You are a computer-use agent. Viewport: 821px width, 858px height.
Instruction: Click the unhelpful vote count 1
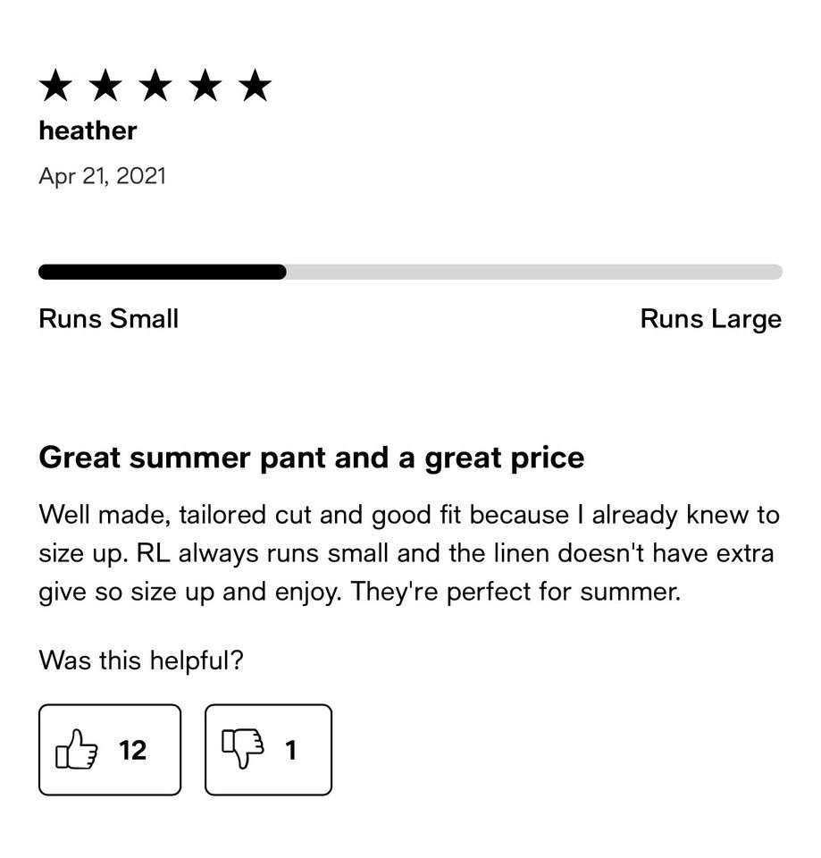(x=291, y=750)
